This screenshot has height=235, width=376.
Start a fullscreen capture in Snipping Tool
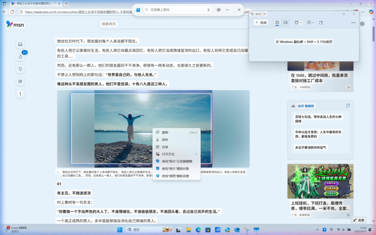pyautogui.click(x=321, y=22)
